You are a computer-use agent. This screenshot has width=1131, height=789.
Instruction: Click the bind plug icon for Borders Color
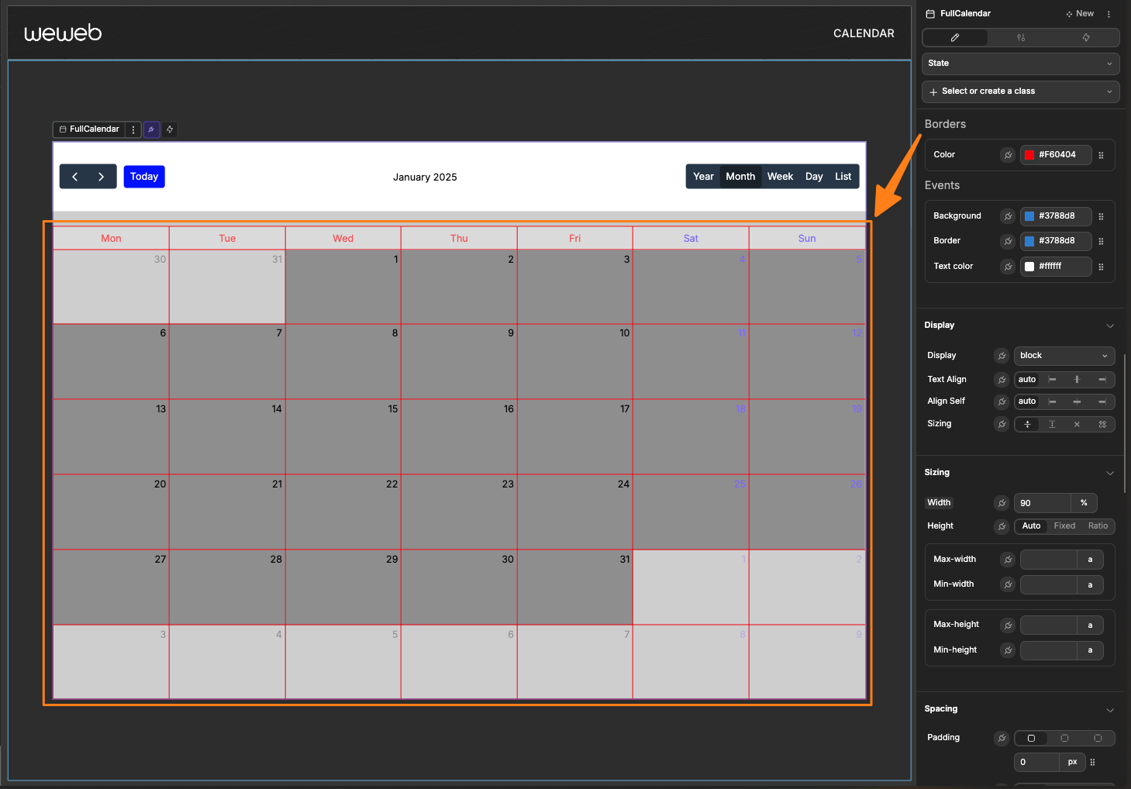[x=1008, y=155]
